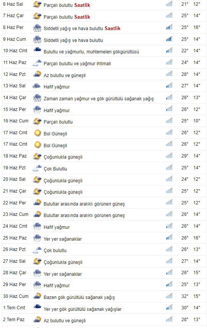The height and width of the screenshot is (328, 207).
Task: Click 'Çok bulutlu' text for 26 Haz Pzt
Action: pos(55,251)
